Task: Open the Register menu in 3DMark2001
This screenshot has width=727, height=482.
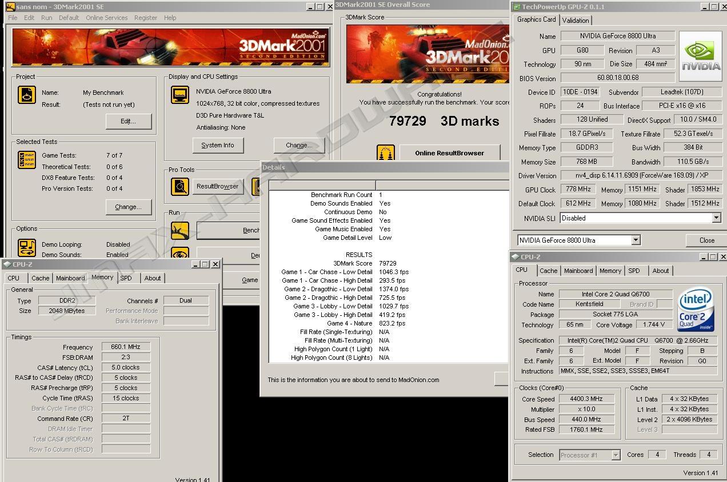Action: click(146, 18)
